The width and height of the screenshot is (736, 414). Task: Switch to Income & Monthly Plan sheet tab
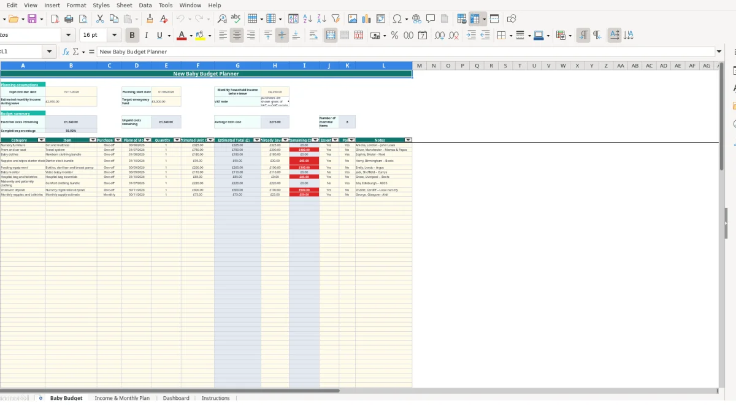coord(122,398)
